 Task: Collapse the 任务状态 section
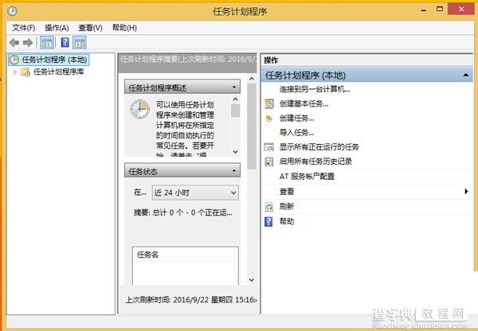[233, 170]
